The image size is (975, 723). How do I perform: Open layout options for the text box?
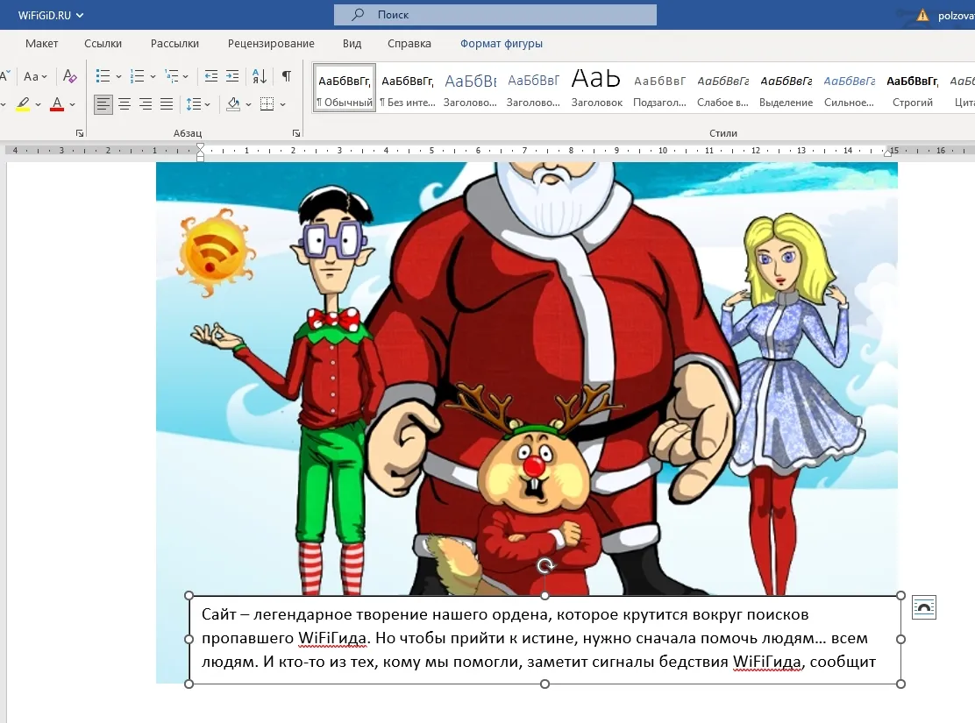pos(924,607)
